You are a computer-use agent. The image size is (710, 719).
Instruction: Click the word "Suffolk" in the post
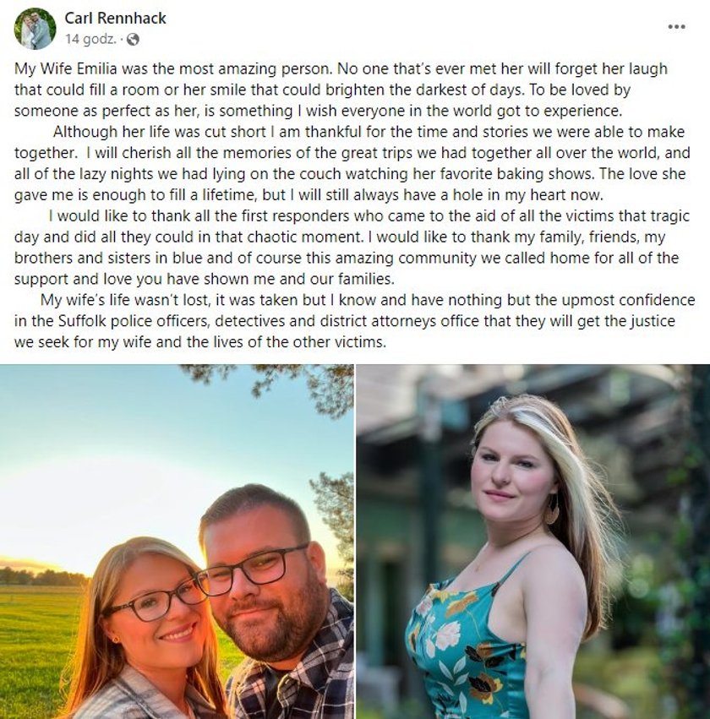pyautogui.click(x=83, y=321)
